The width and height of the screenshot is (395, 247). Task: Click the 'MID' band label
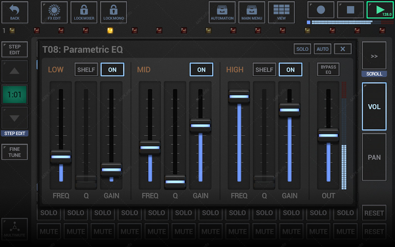click(x=143, y=69)
